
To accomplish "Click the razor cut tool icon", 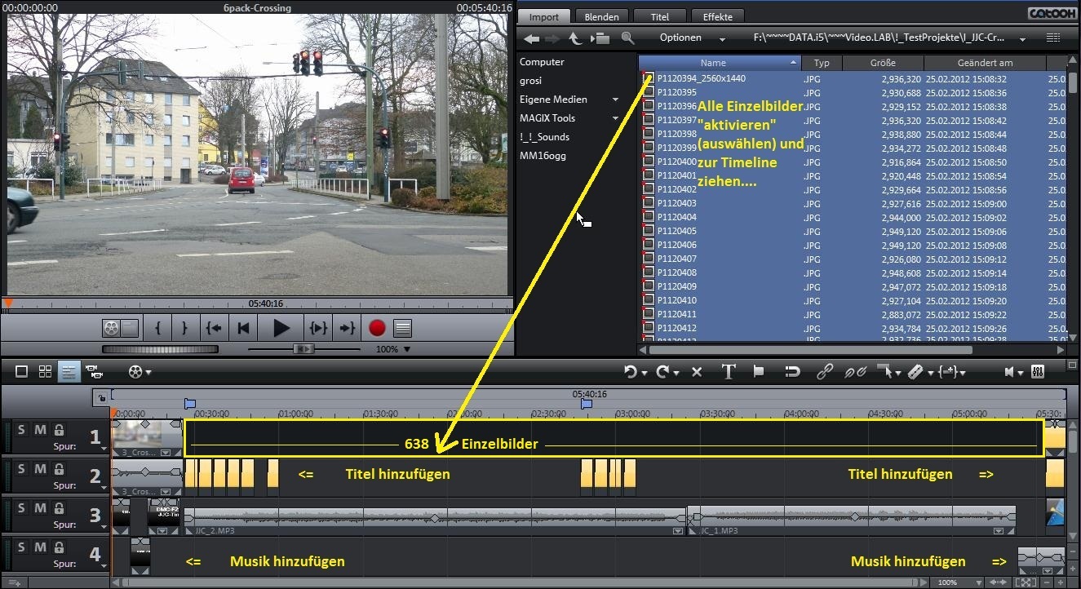I will tap(915, 372).
